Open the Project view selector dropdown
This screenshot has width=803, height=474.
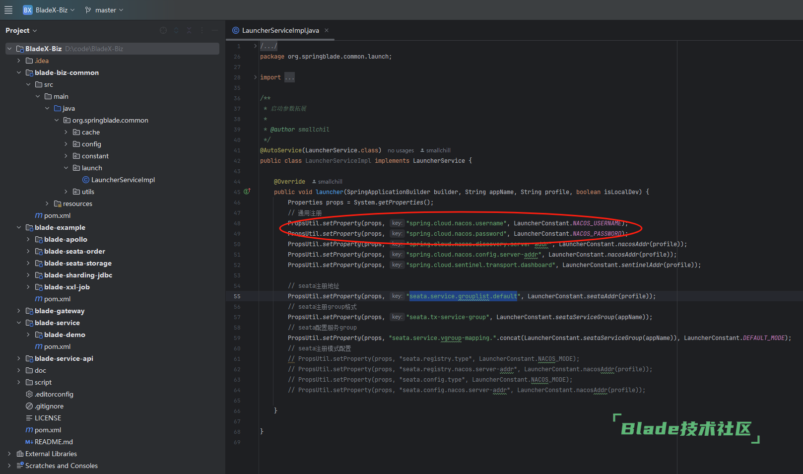pyautogui.click(x=21, y=30)
